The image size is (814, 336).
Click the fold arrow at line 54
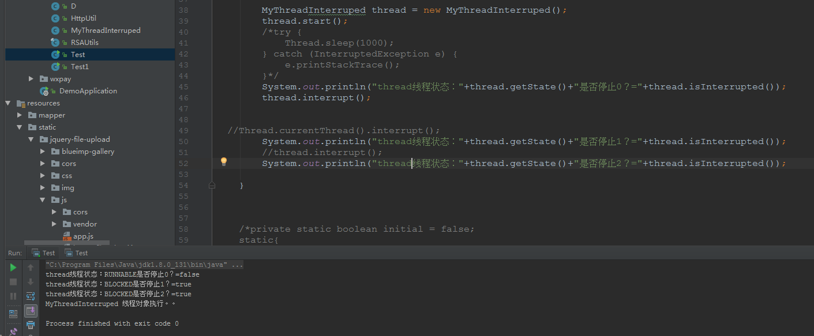[212, 185]
